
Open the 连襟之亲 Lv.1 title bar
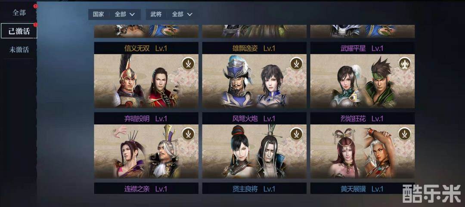[146, 188]
